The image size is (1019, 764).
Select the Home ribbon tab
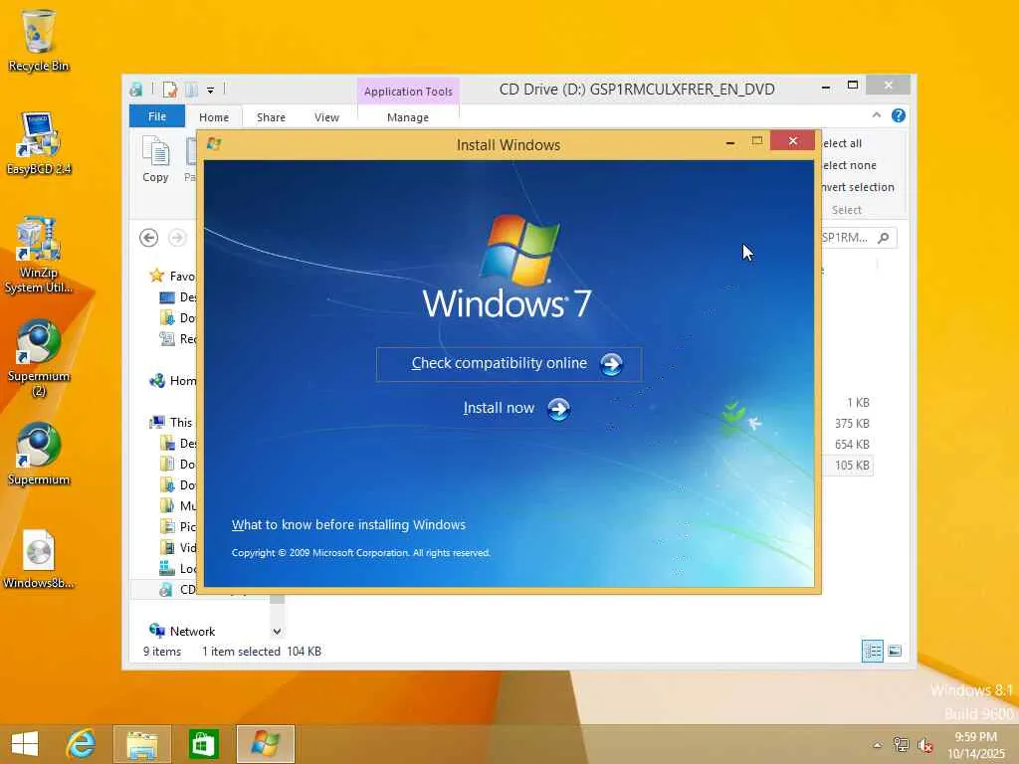coord(214,117)
